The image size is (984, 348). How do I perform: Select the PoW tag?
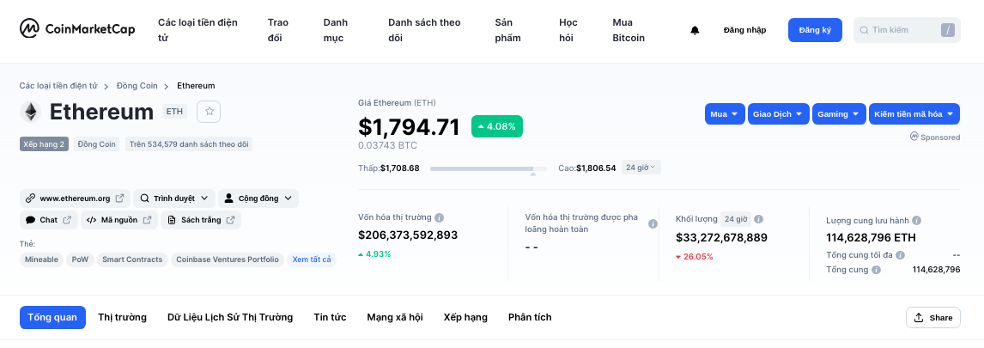[x=81, y=259]
